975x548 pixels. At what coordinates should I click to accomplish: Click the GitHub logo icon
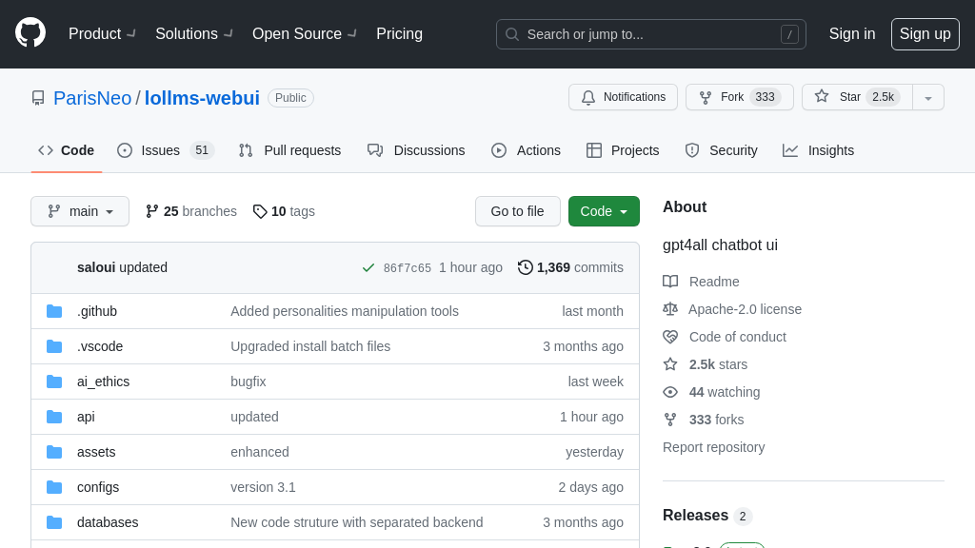point(30,32)
